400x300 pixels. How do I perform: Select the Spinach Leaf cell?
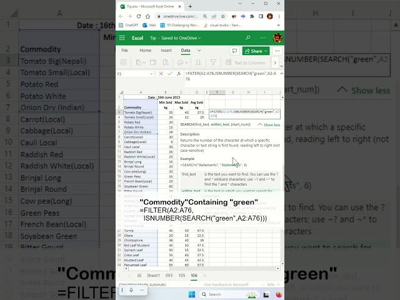140,250
